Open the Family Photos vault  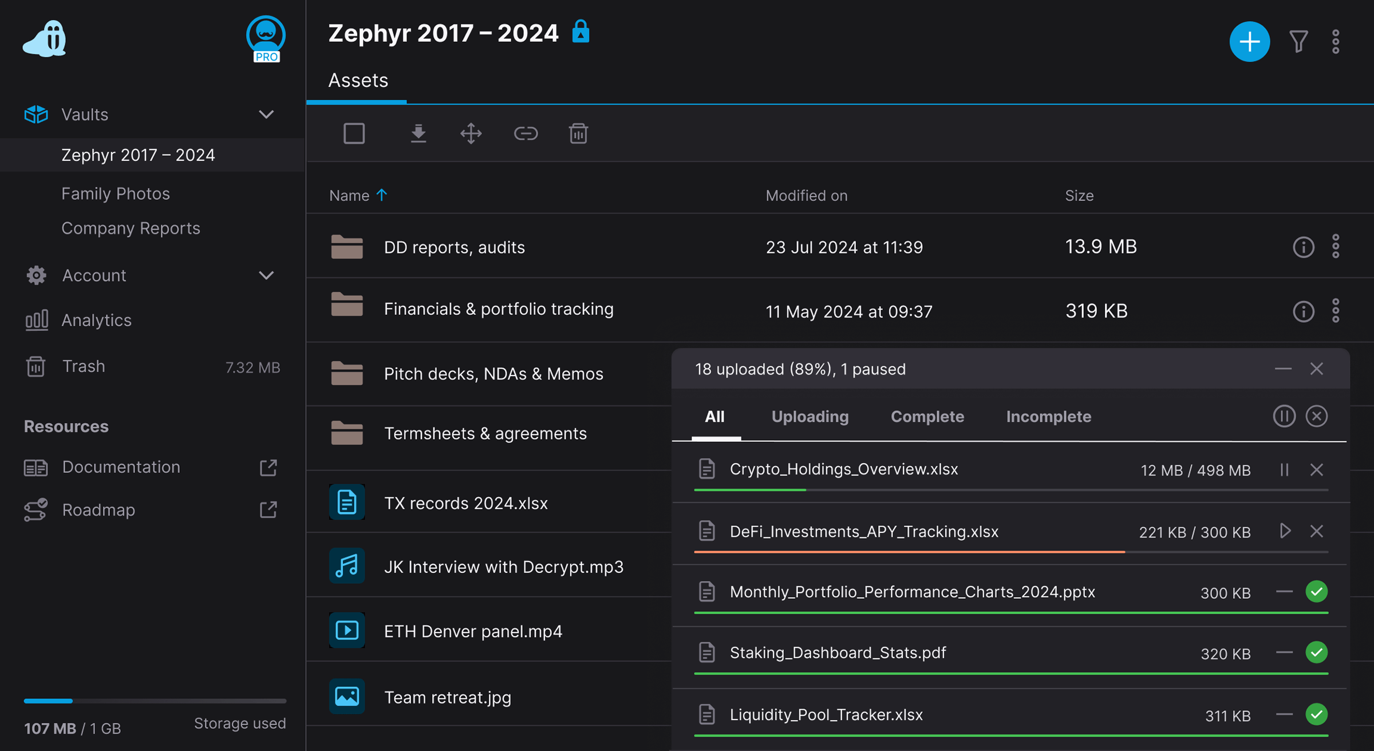(116, 193)
